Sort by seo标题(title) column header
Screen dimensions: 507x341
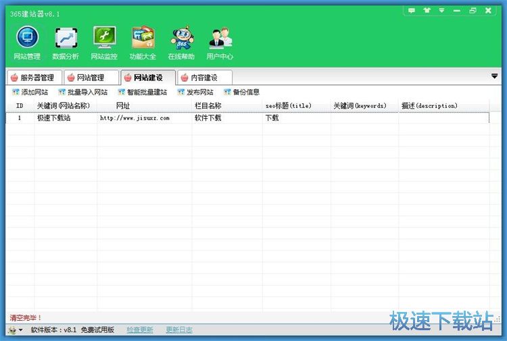pyautogui.click(x=297, y=106)
